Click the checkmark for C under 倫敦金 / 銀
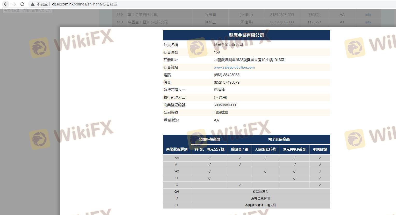This screenshot has width=396, height=215. coord(240,185)
